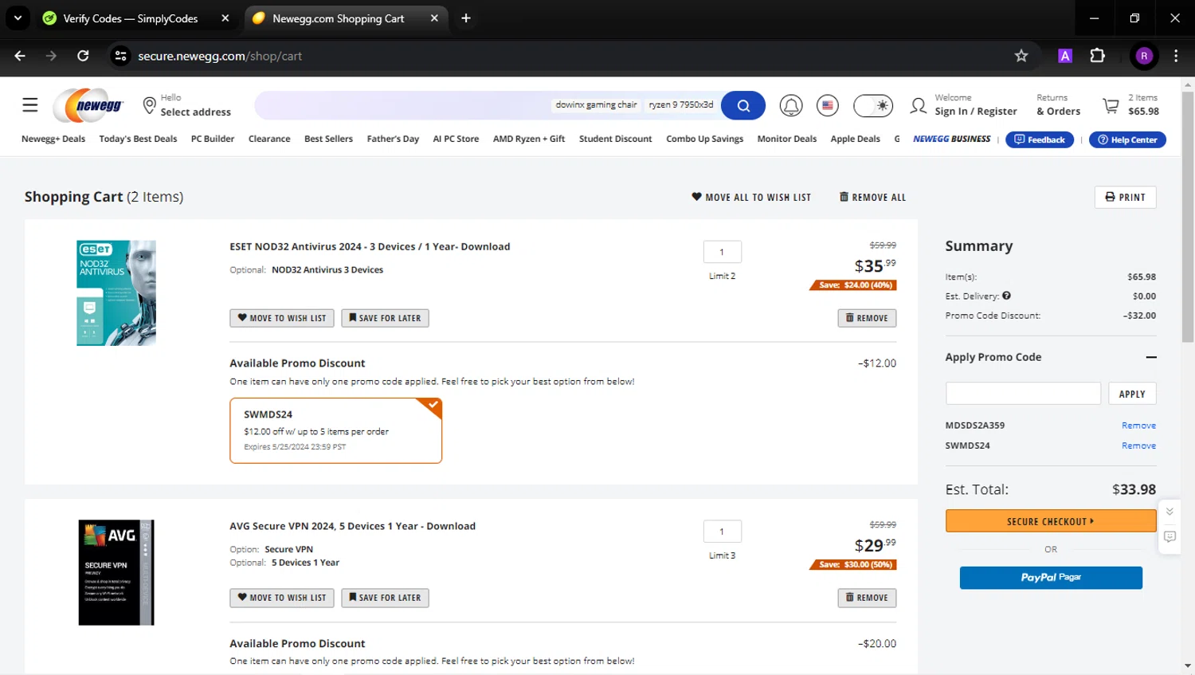Toggle the dark mode switch

(x=873, y=105)
